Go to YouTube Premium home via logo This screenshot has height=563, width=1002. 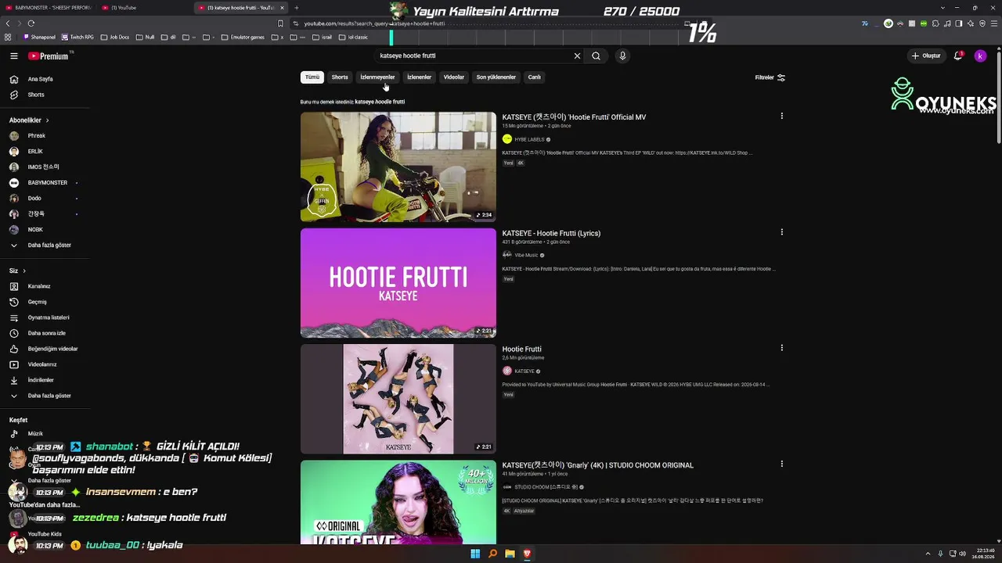pos(49,56)
